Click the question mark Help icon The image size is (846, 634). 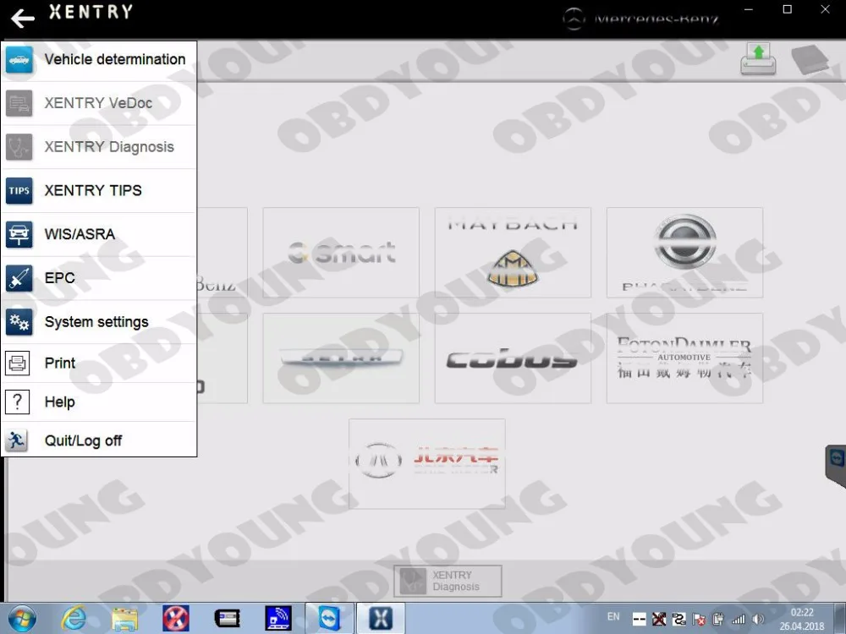point(17,402)
